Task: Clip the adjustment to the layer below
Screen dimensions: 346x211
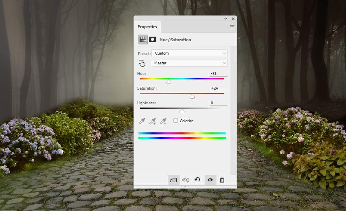Action: (x=173, y=180)
